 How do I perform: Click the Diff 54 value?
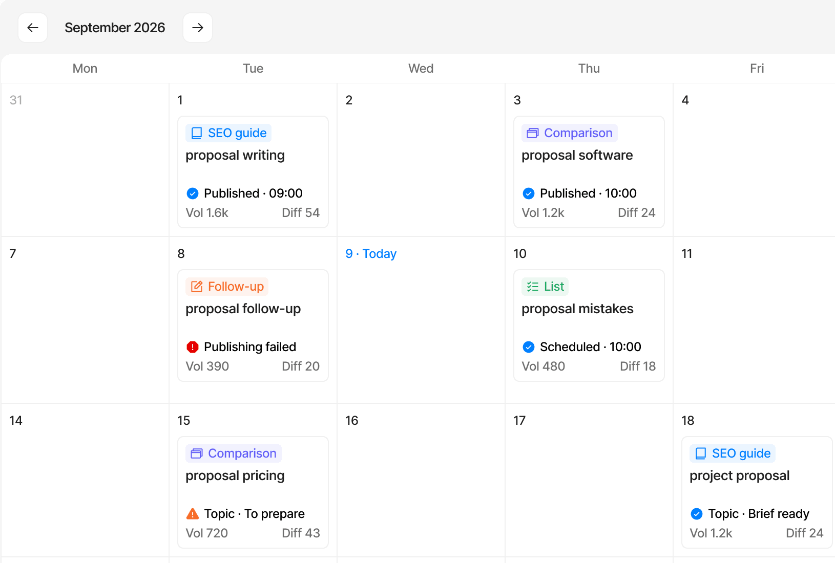tap(301, 213)
